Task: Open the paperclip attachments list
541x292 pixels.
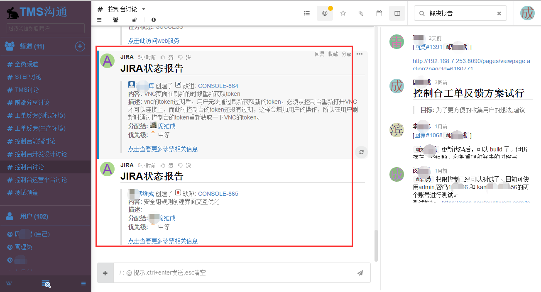Action: 361,13
